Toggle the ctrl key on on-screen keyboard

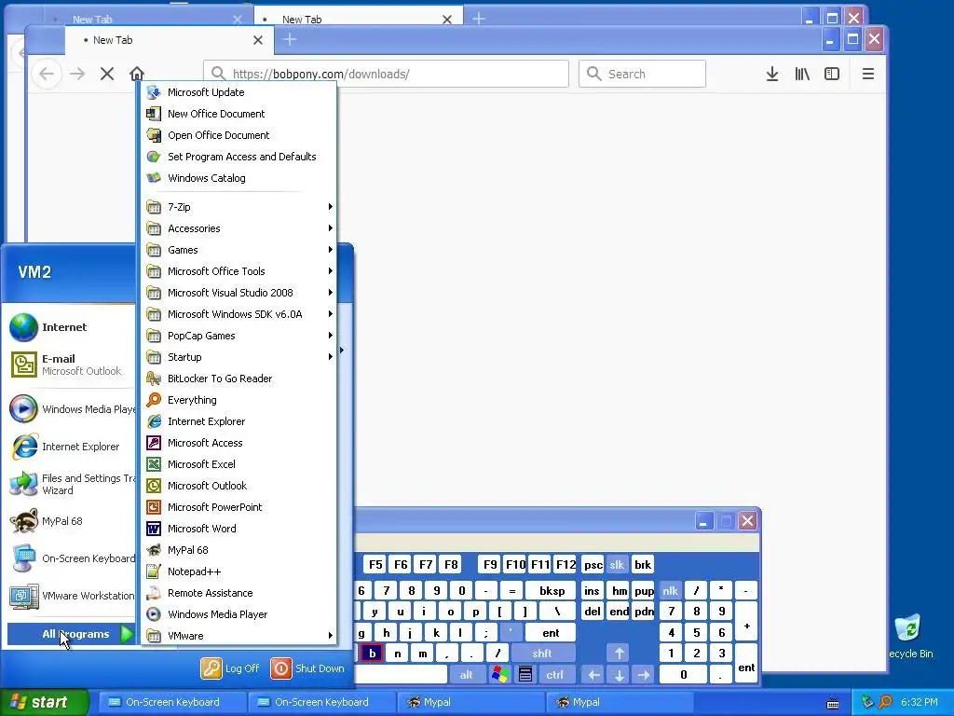554,675
